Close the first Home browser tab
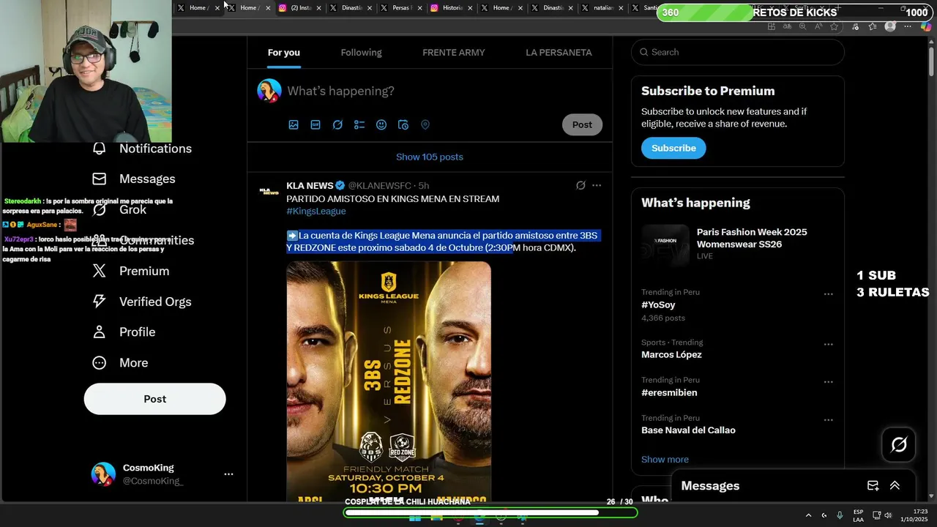Screen dimensions: 937x527 [x=217, y=8]
